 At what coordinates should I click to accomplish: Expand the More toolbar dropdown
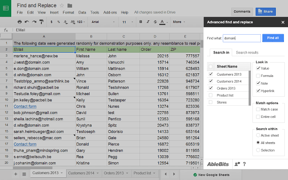[x=179, y=22]
